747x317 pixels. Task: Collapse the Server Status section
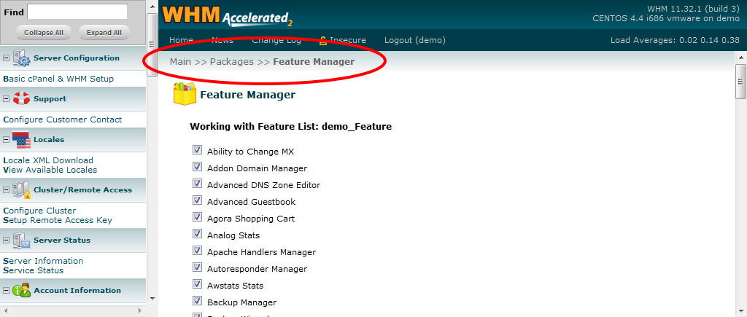click(7, 240)
